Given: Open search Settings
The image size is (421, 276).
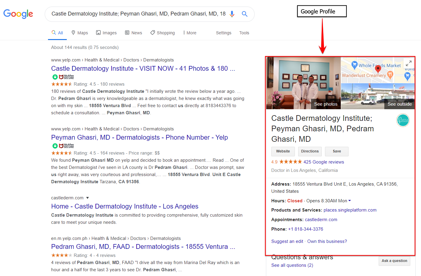Looking at the screenshot, I should [224, 33].
